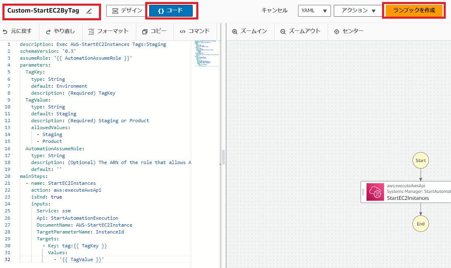Undo with 元に戻す
This screenshot has width=451, height=268.
click(x=17, y=31)
